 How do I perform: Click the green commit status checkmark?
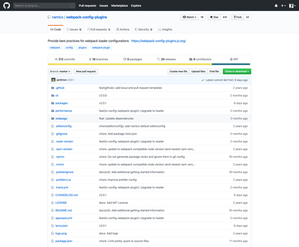tap(203, 80)
